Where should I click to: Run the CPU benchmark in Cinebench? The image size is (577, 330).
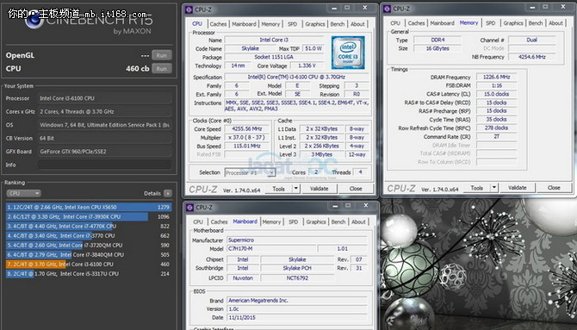pyautogui.click(x=162, y=69)
